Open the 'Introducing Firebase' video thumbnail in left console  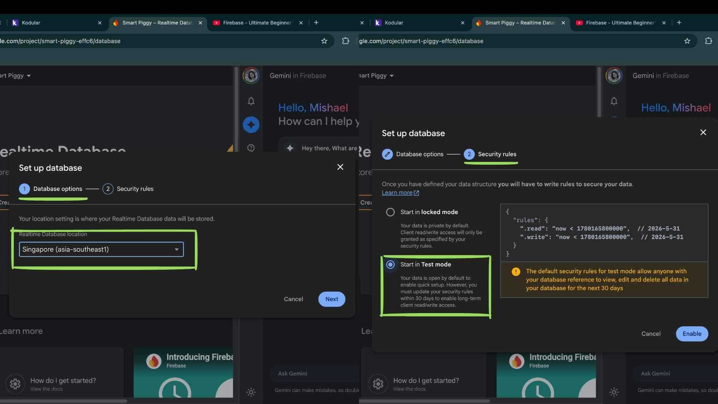point(183,373)
